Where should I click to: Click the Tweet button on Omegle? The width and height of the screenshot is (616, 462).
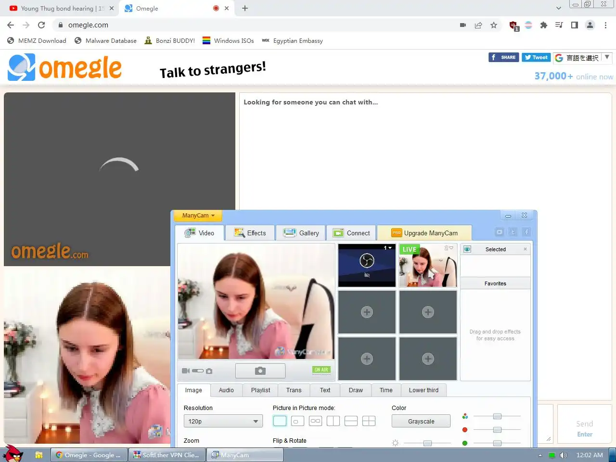click(x=536, y=57)
